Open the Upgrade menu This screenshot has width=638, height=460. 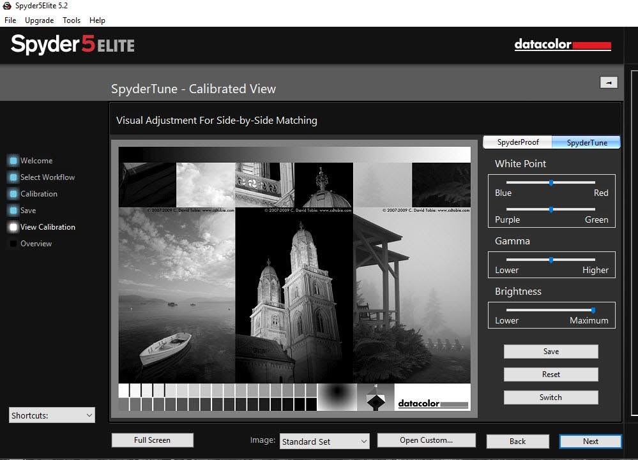39,20
